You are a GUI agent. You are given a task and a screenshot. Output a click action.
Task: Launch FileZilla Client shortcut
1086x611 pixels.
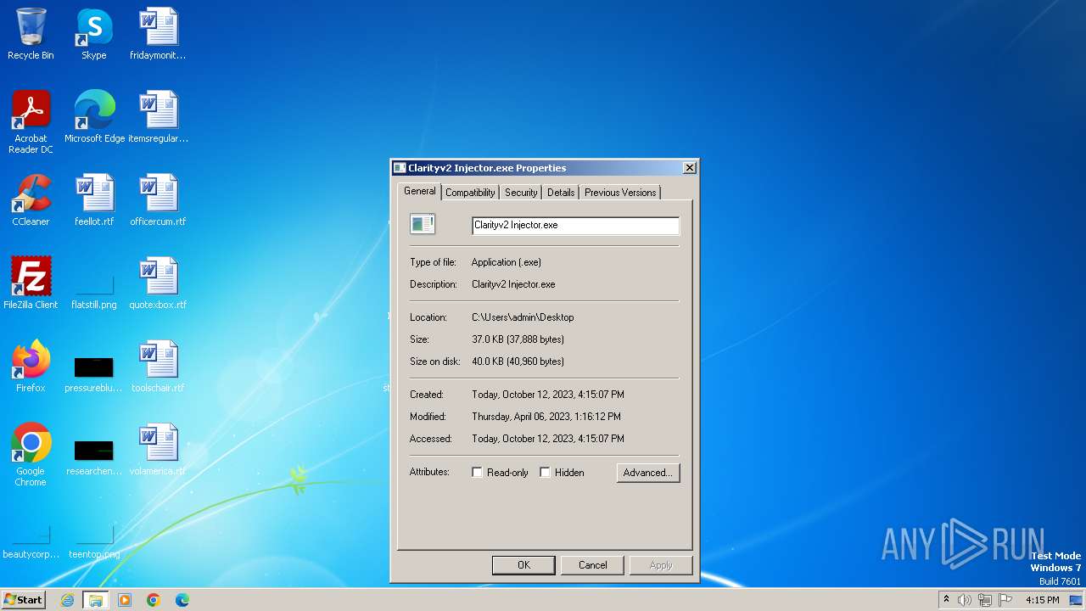[31, 283]
